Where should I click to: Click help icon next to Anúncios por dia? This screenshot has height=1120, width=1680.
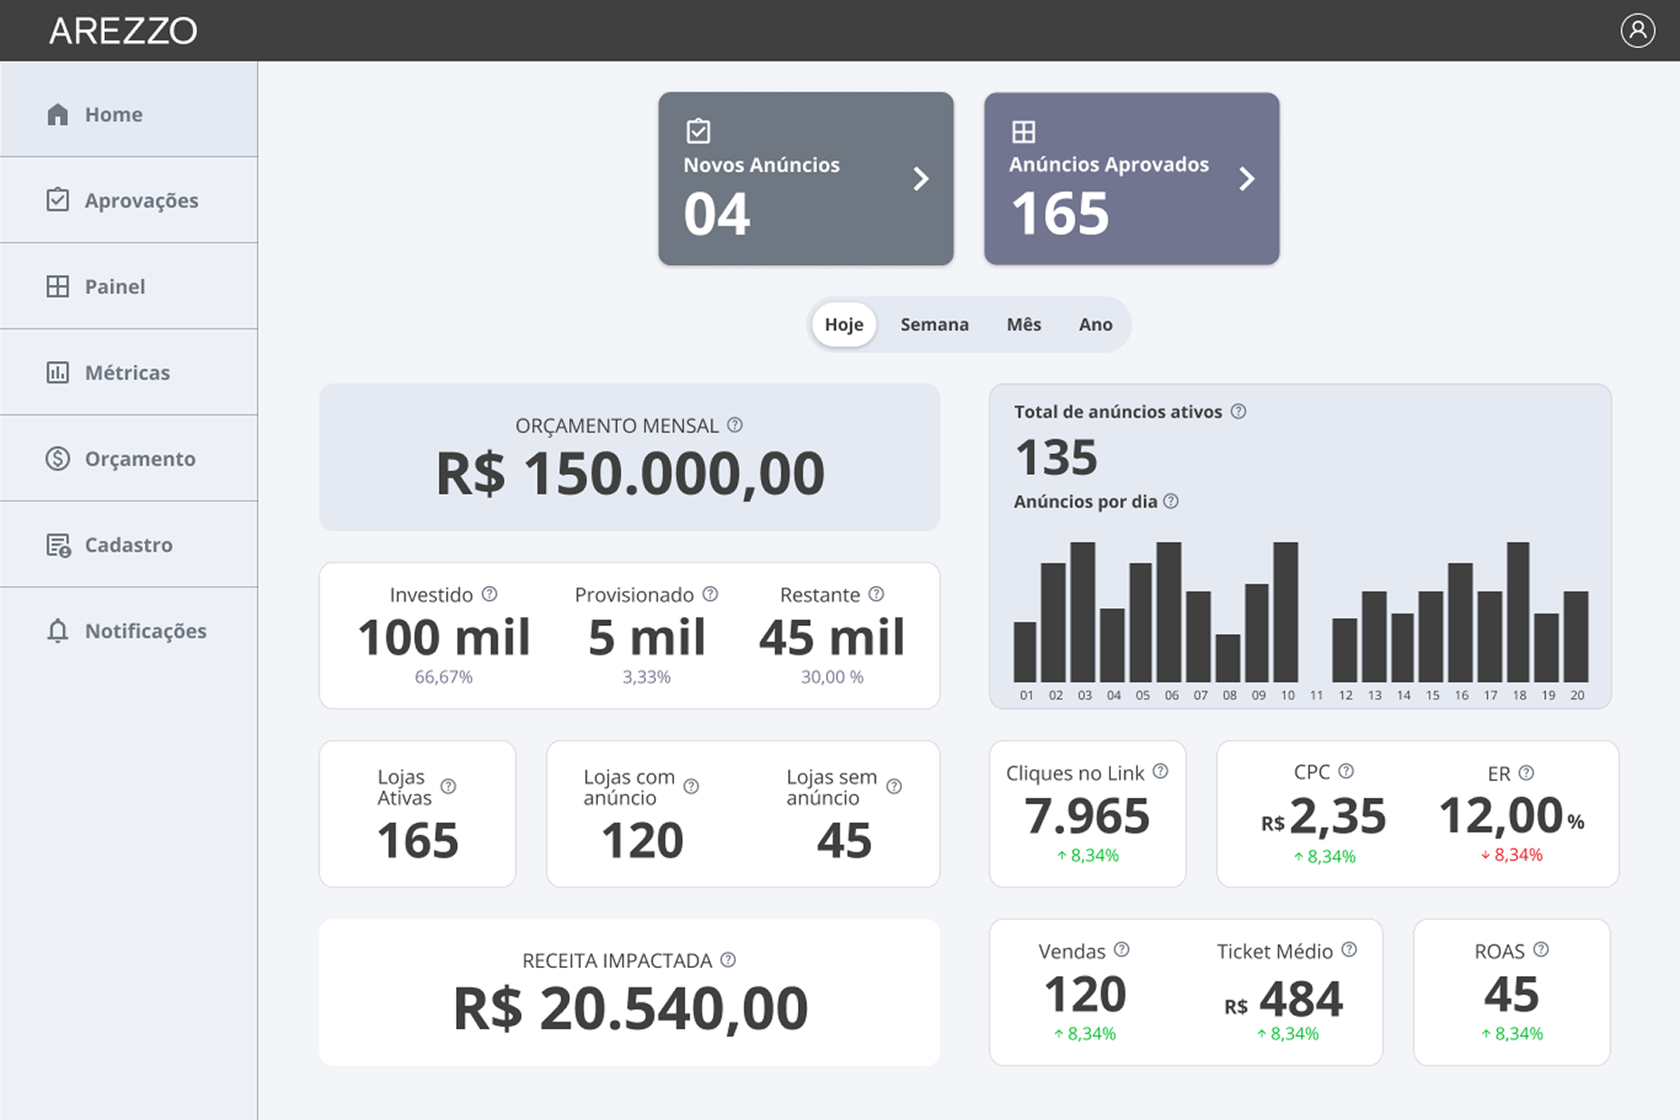pyautogui.click(x=1171, y=500)
